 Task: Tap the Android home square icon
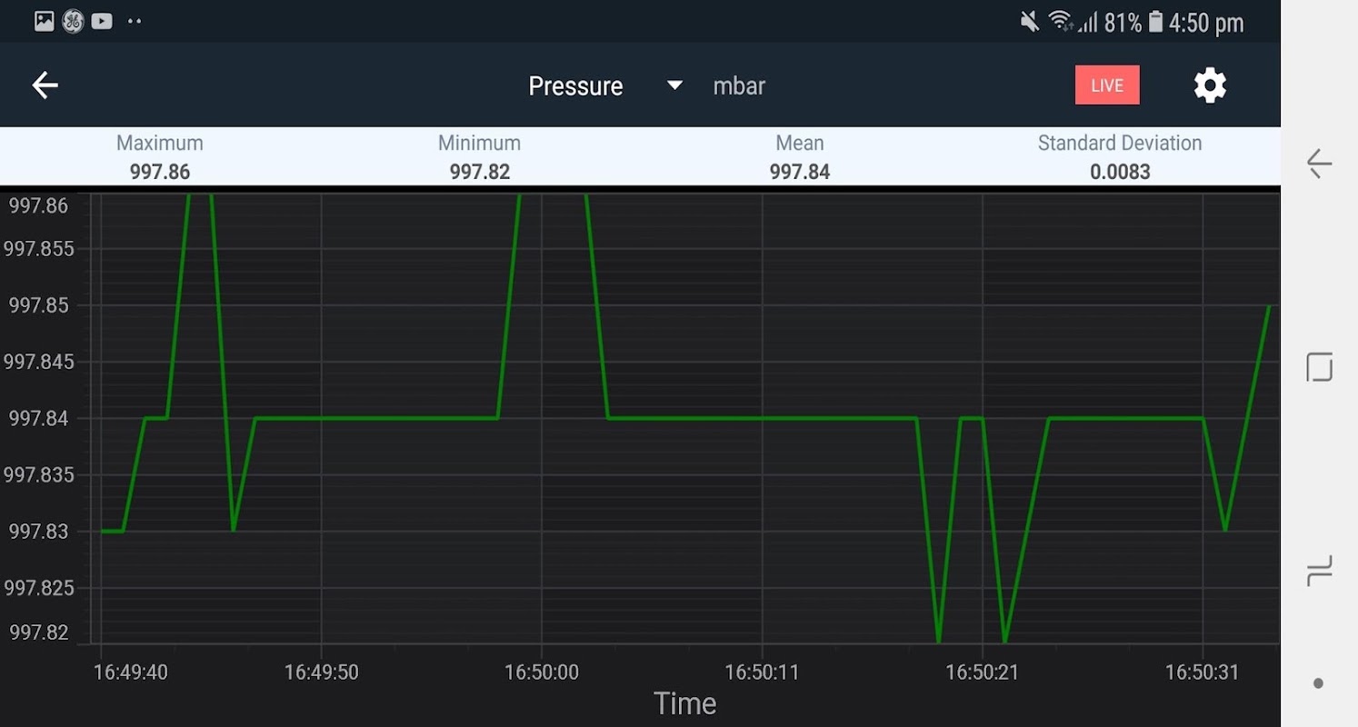(1319, 367)
